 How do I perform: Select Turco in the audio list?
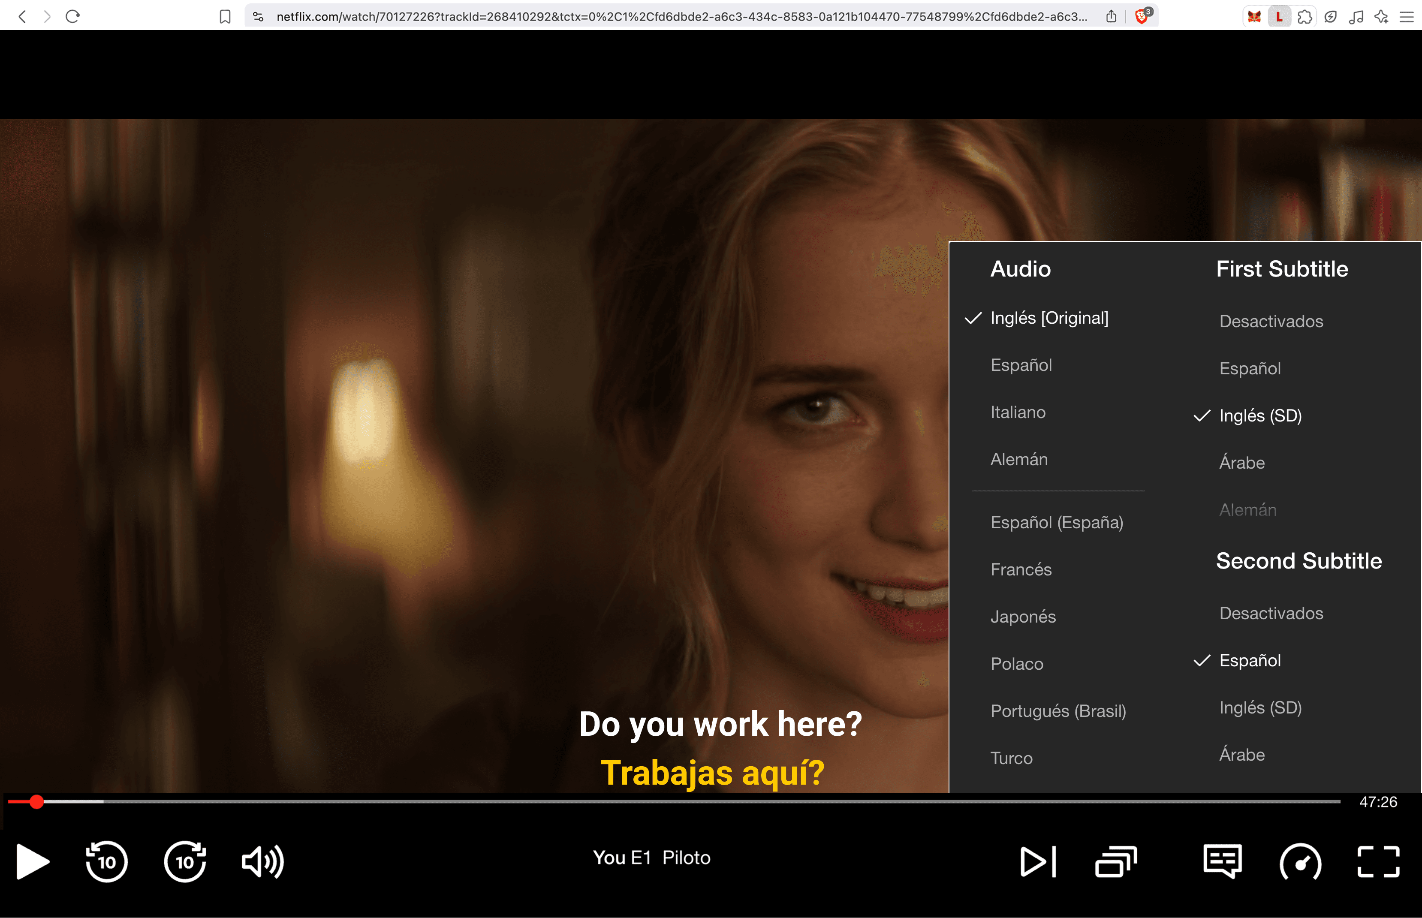click(1011, 758)
